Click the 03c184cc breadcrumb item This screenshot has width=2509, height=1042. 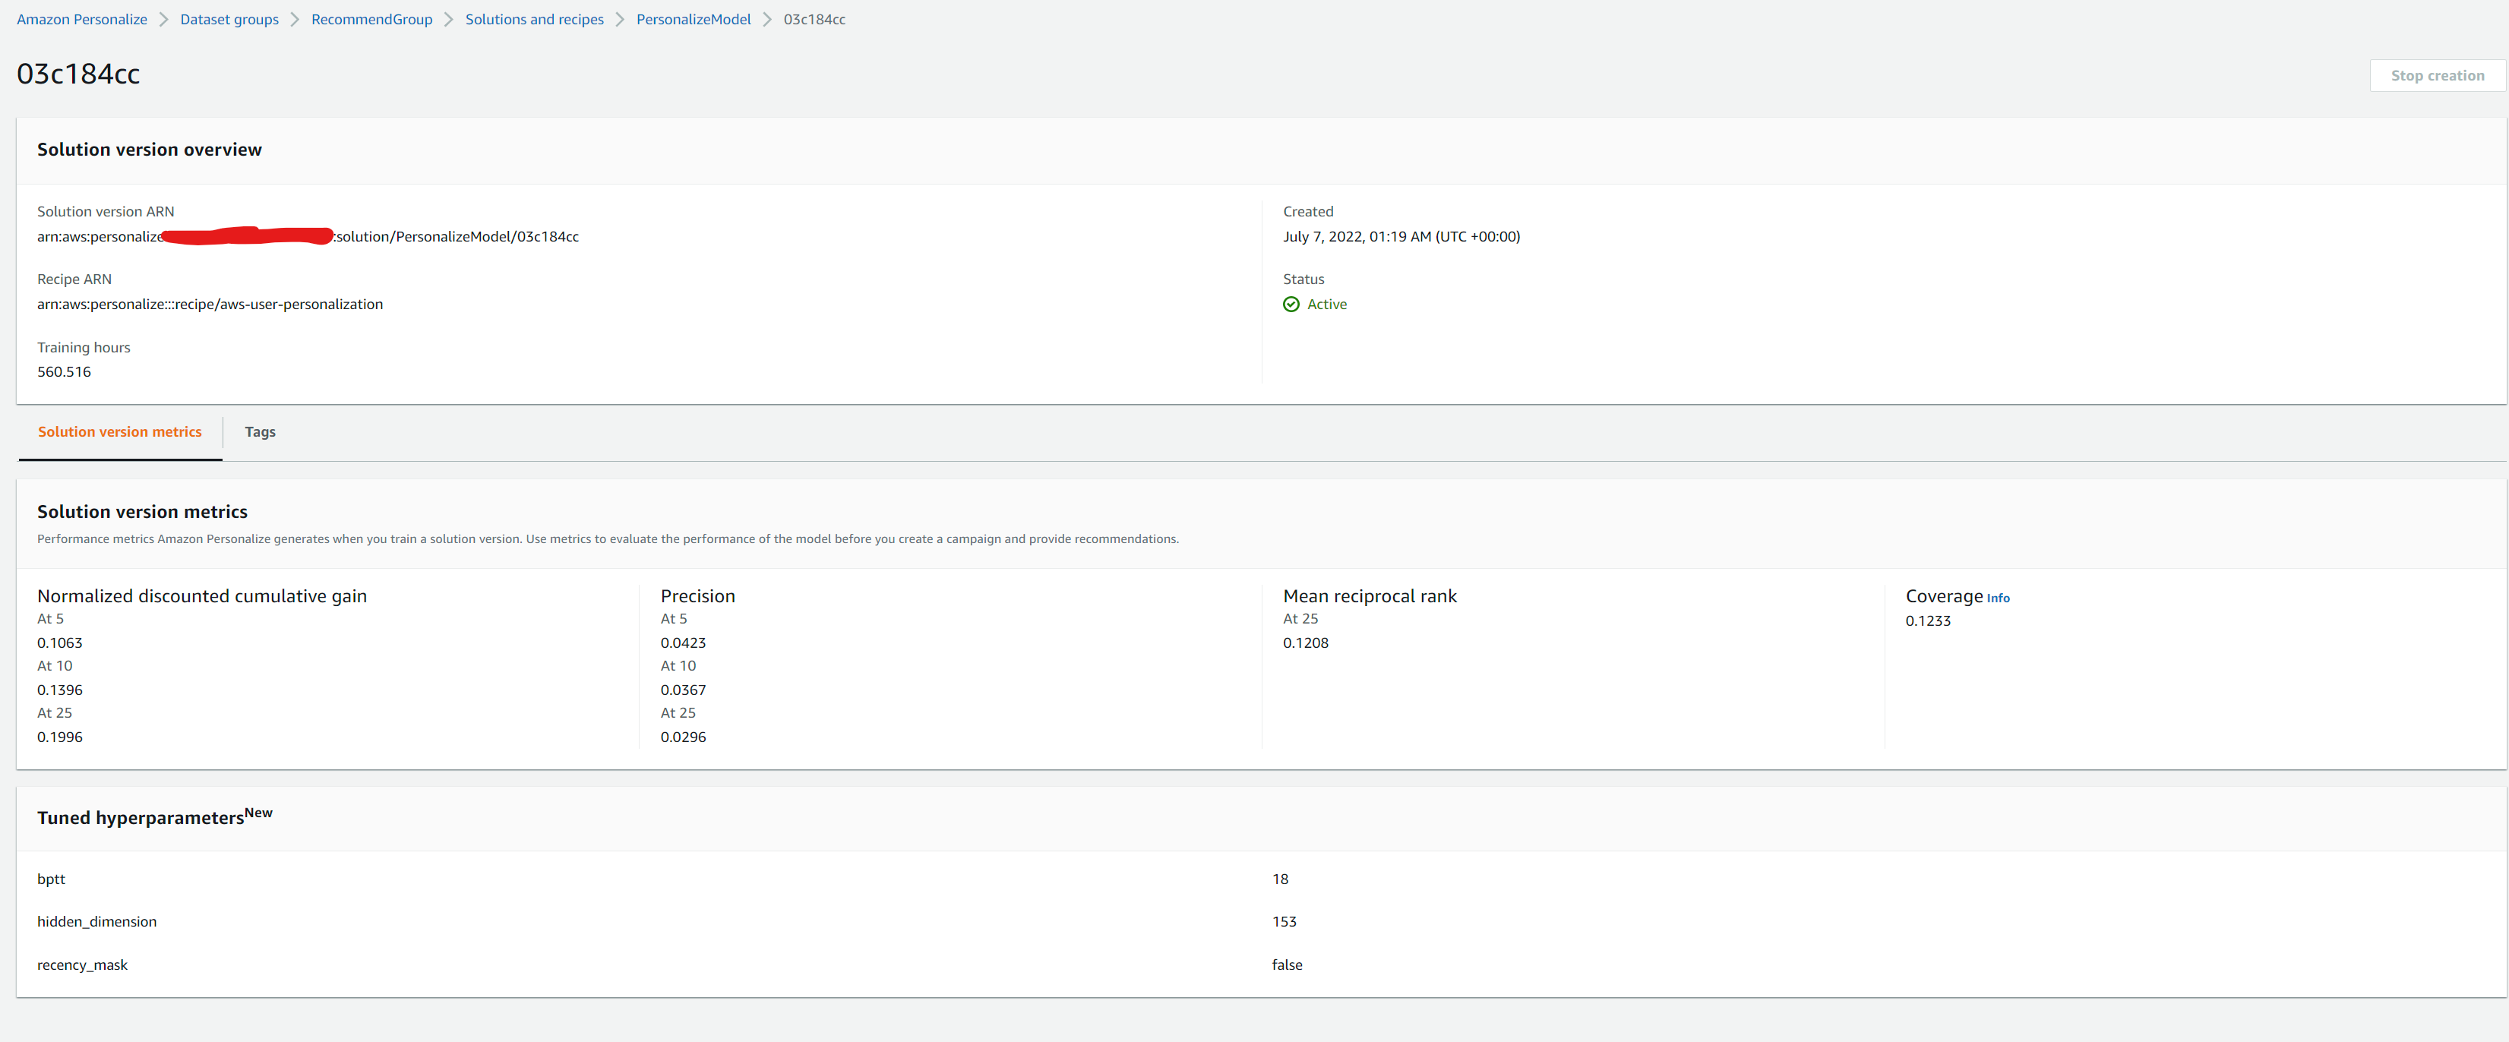[814, 20]
